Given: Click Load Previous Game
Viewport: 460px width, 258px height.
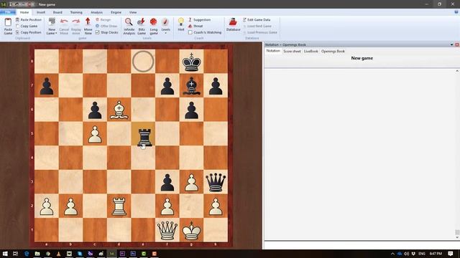Looking at the screenshot, I should [260, 32].
